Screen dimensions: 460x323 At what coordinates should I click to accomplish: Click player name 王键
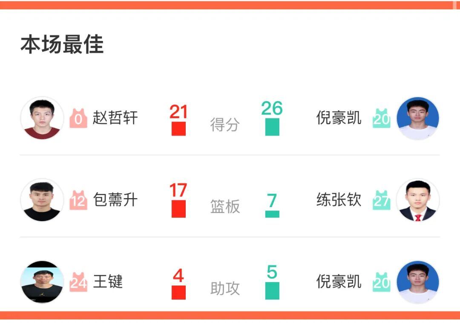coord(108,282)
